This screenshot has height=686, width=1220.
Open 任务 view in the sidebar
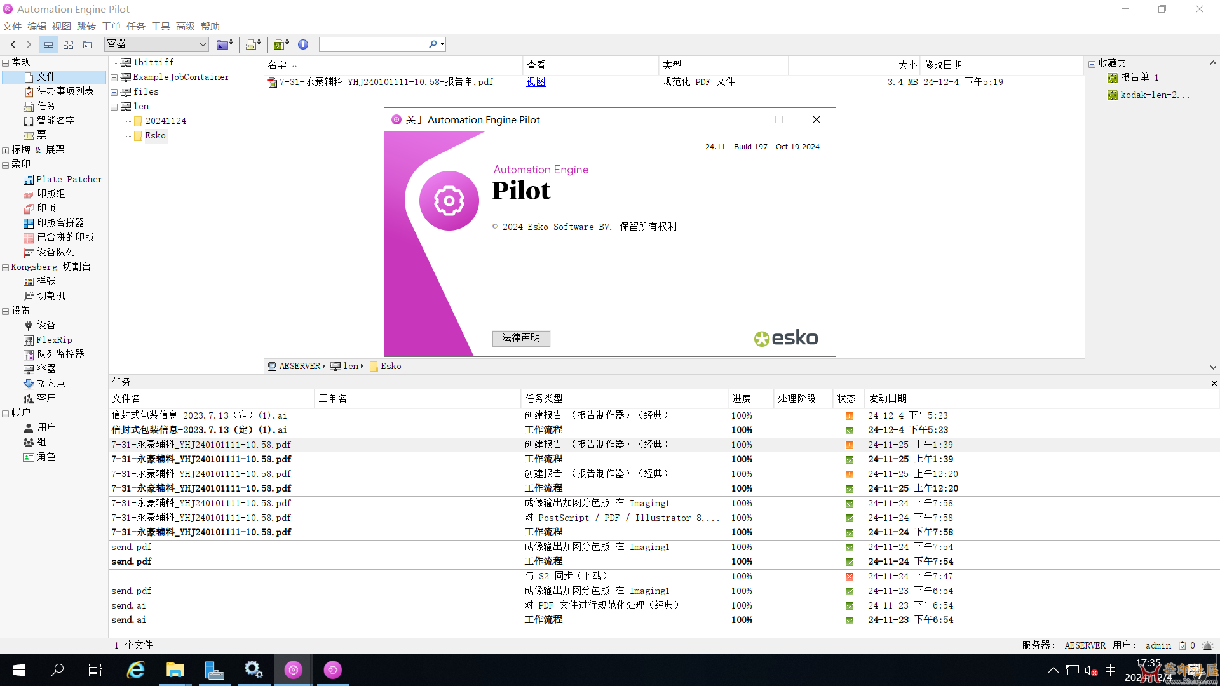pos(39,105)
